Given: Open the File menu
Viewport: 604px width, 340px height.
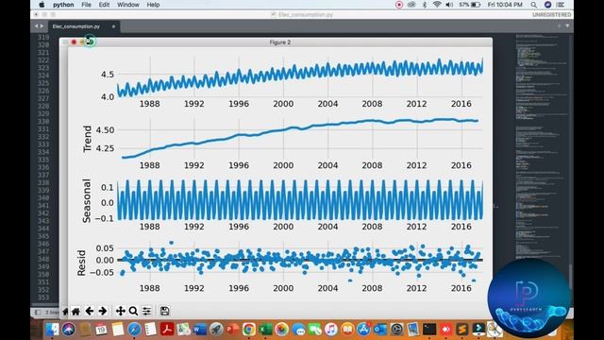Looking at the screenshot, I should click(86, 5).
